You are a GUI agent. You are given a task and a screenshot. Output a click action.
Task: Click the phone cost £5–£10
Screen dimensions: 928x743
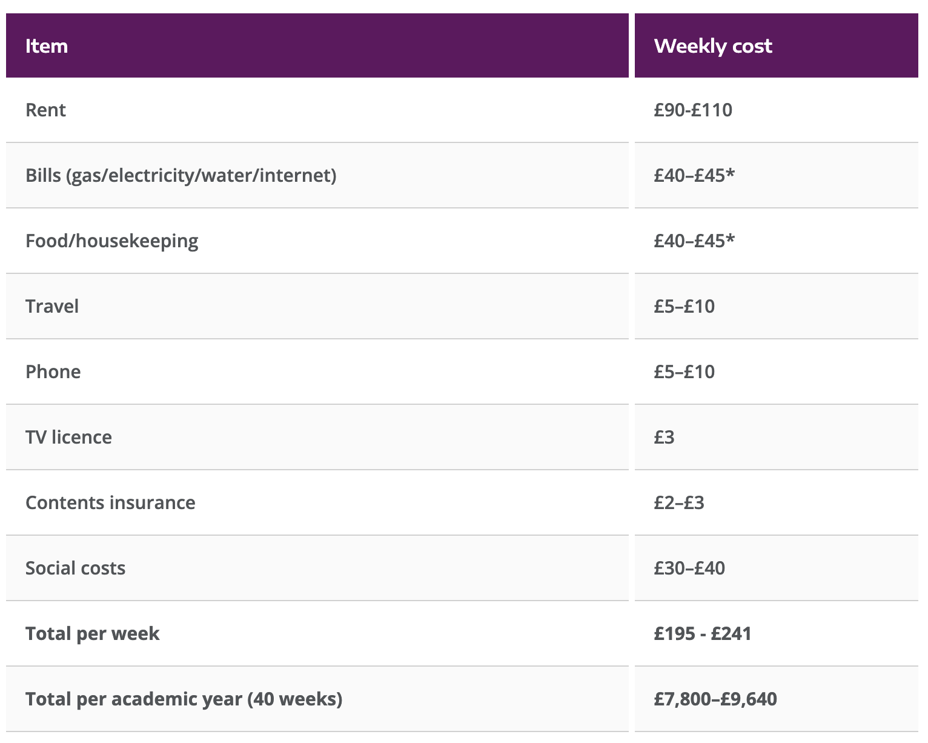684,371
